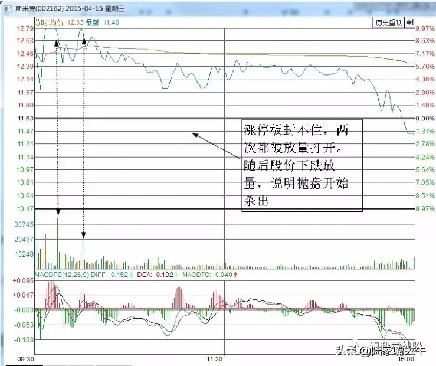This screenshot has width=436, height=366.
Task: Click the +0.047 MACD scale label
Action: (x=24, y=295)
